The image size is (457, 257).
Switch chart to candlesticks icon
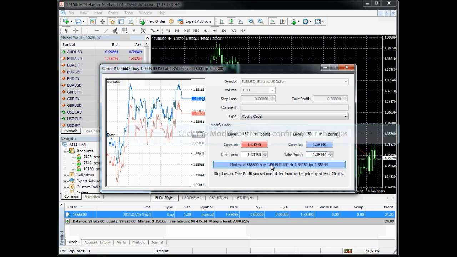coord(231,21)
